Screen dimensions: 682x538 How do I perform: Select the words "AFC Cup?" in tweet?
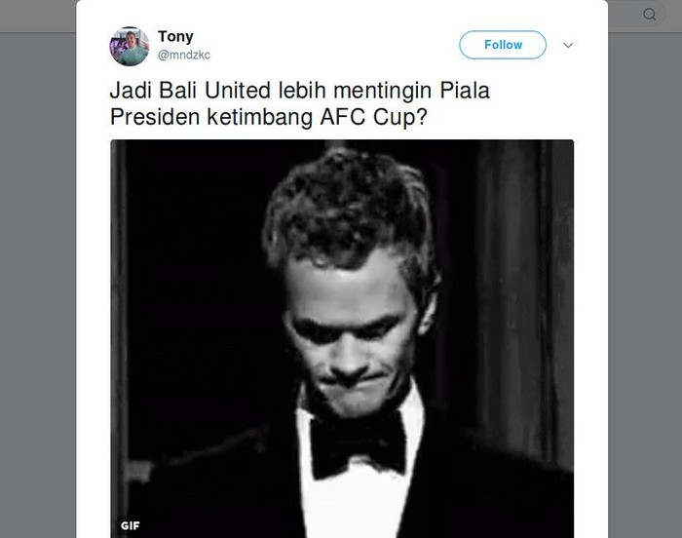coord(373,117)
